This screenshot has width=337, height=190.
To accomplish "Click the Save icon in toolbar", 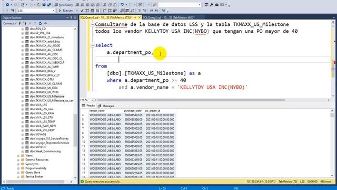I will pos(44,5).
